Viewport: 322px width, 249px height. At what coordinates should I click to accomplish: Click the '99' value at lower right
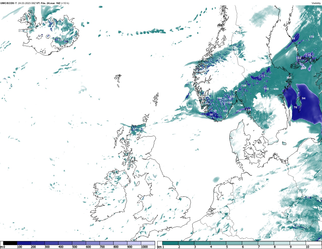point(298,225)
